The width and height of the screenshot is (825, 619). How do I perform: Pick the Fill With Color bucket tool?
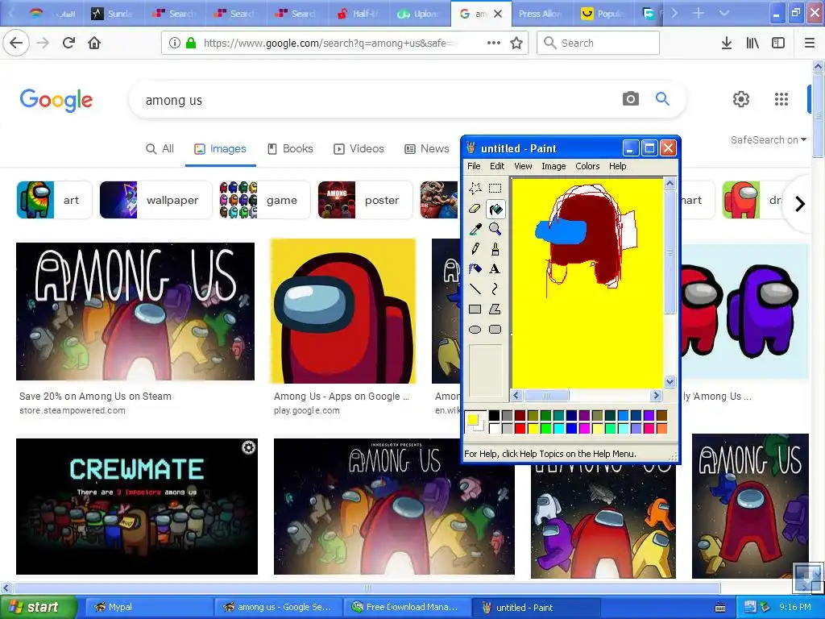coord(495,209)
